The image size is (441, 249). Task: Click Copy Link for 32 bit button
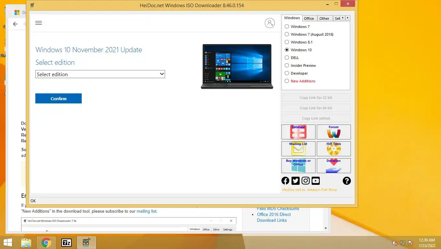click(x=316, y=98)
